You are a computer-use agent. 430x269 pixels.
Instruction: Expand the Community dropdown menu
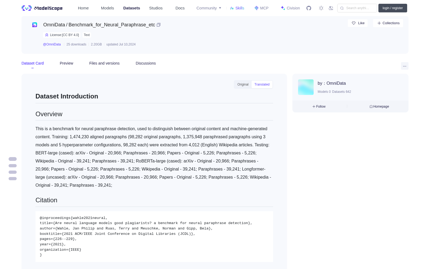click(x=209, y=8)
